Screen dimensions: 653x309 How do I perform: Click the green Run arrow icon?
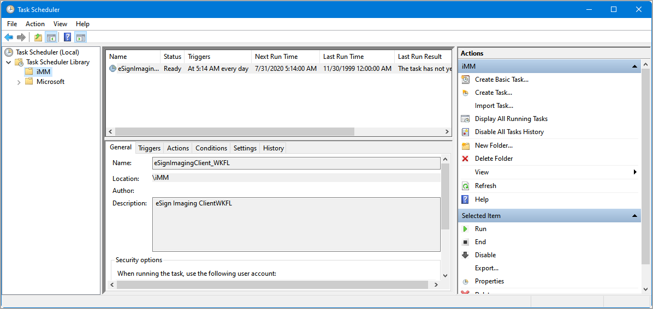pyautogui.click(x=466, y=229)
